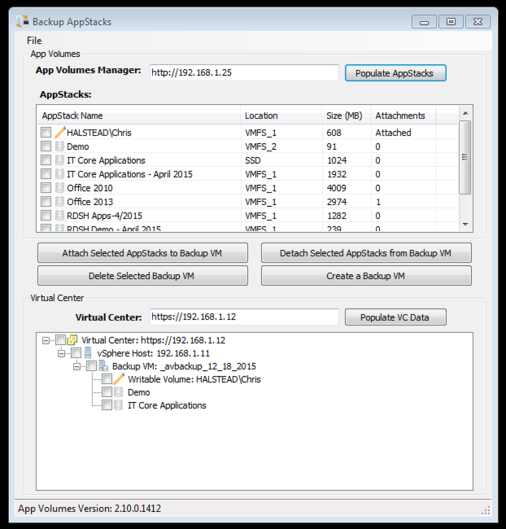Click the AppStack disk icon next to Demo

[59, 146]
